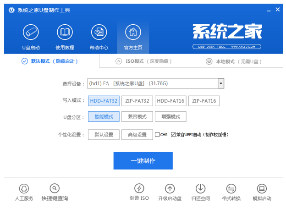286x208 pixels.
Task: Choose HDD-FAT16 write mode
Action: (x=170, y=101)
